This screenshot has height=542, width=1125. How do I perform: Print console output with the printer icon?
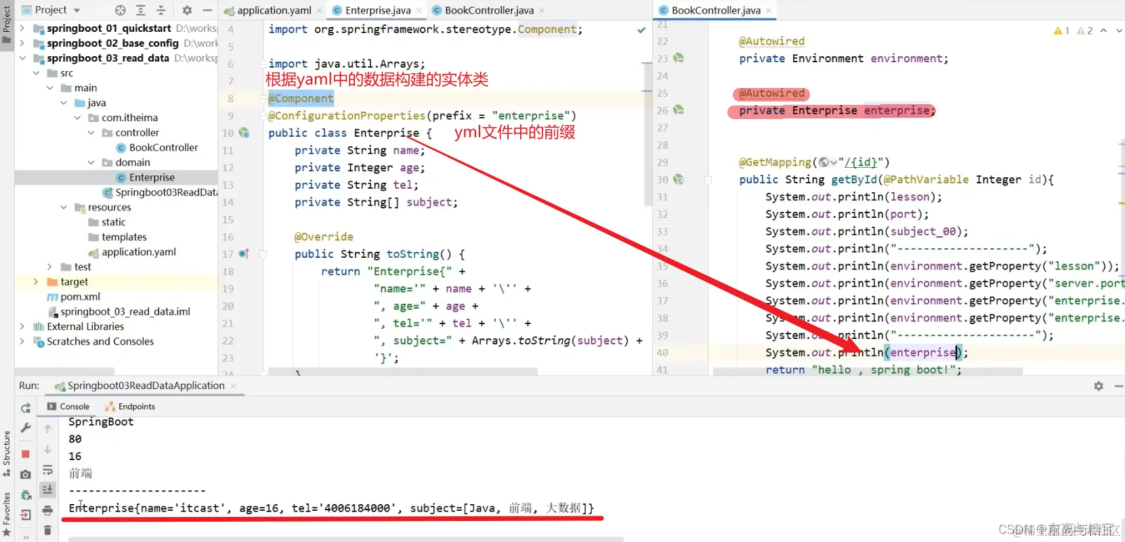[x=47, y=510]
